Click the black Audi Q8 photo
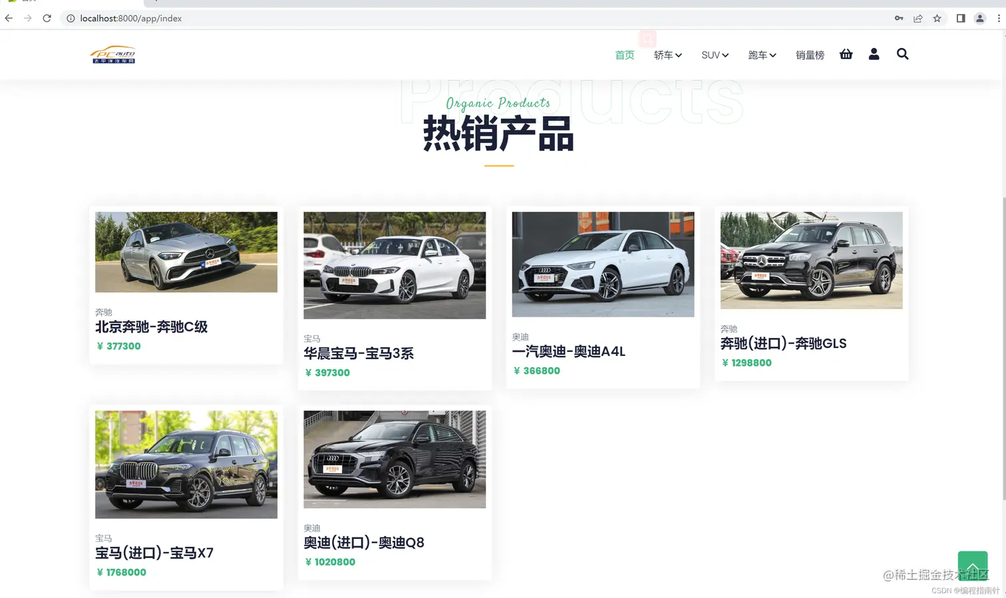Screen dimensions: 1006x598 click(395, 460)
